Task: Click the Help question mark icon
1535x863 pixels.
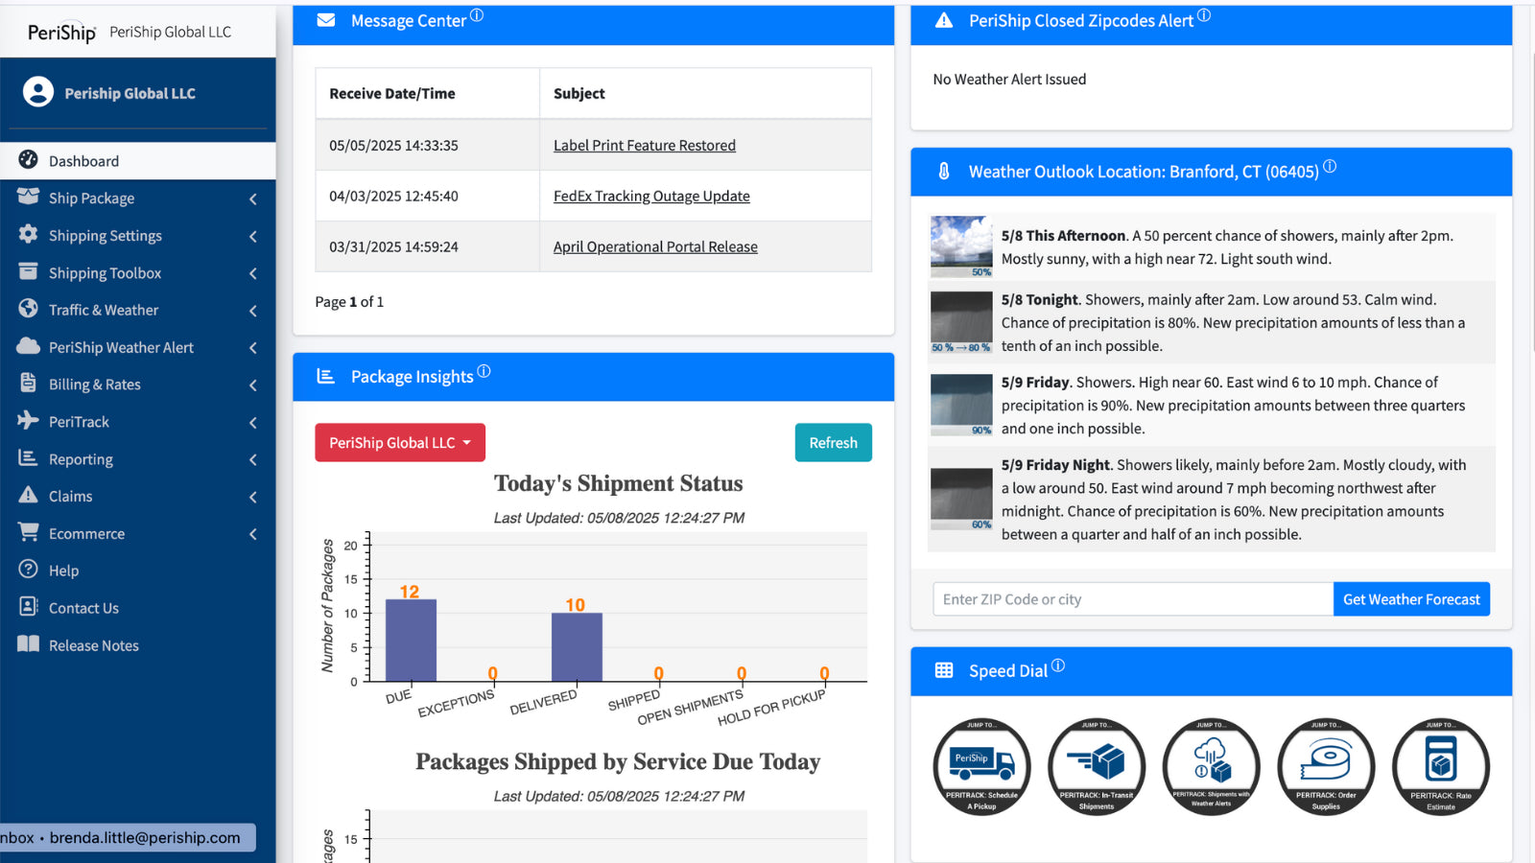Action: (x=29, y=570)
